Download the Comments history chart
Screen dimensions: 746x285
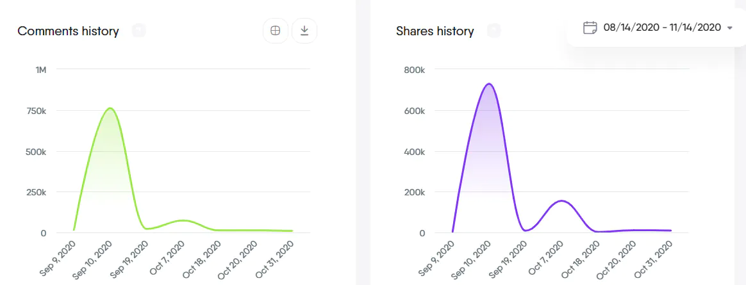pyautogui.click(x=304, y=31)
